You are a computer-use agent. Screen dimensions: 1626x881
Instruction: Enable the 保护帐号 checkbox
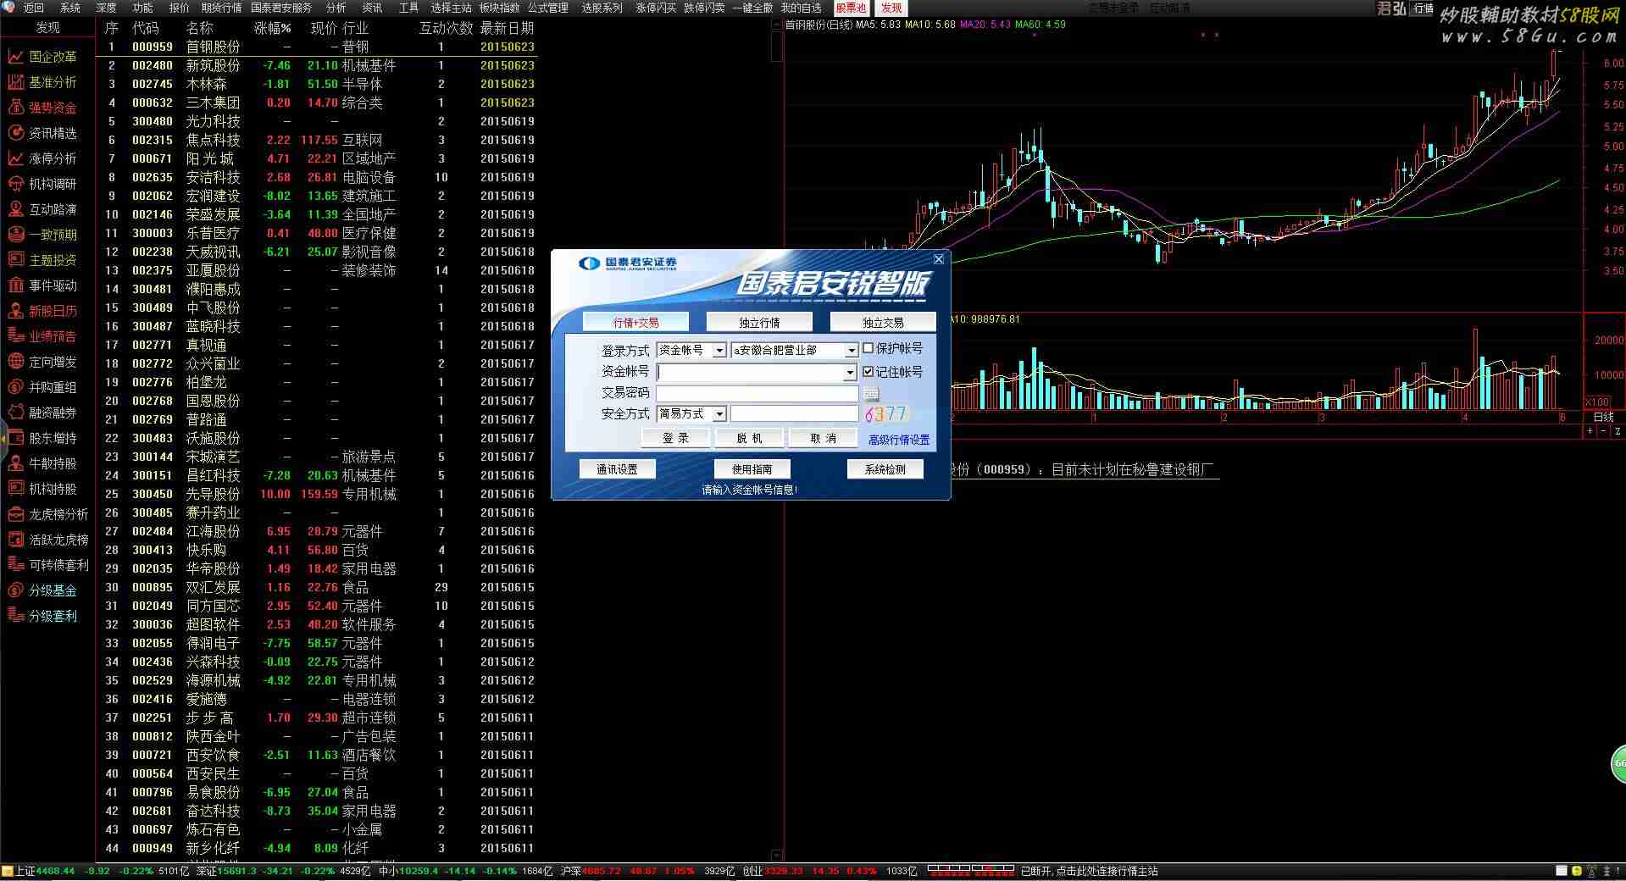[868, 348]
